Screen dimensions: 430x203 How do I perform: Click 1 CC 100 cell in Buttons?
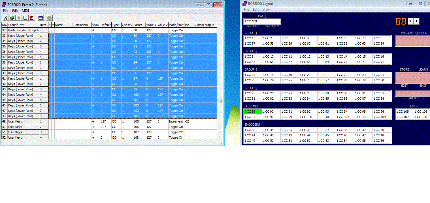[x=308, y=117]
